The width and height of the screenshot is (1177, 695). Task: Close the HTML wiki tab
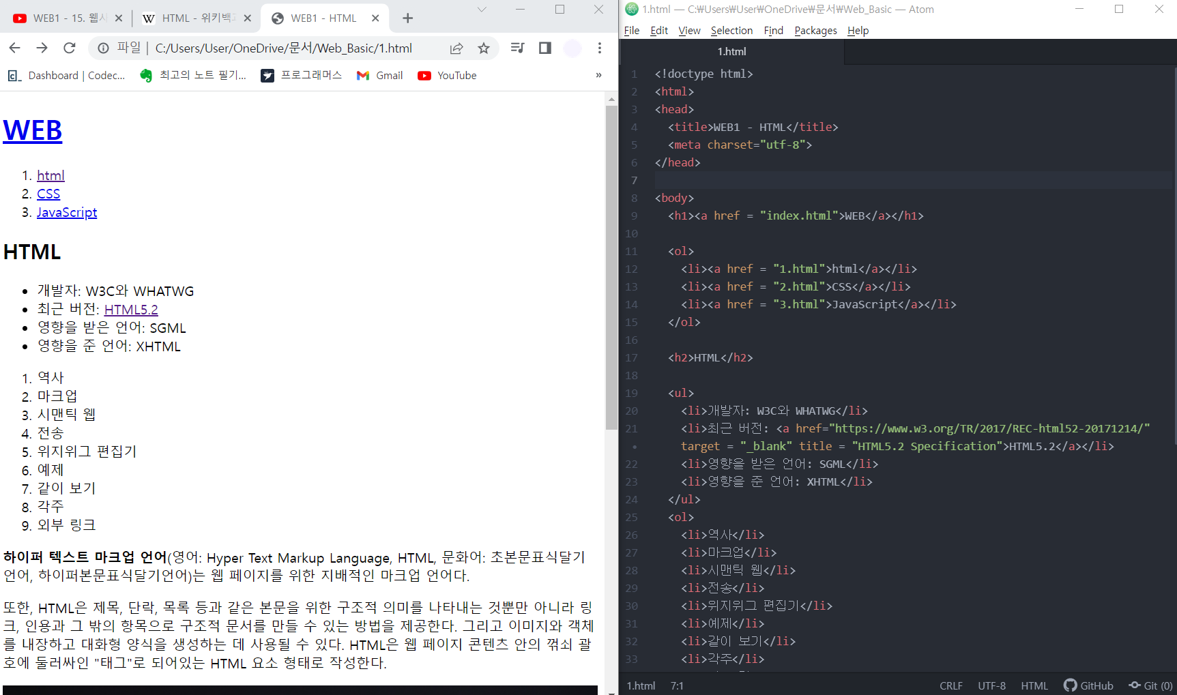pos(247,18)
